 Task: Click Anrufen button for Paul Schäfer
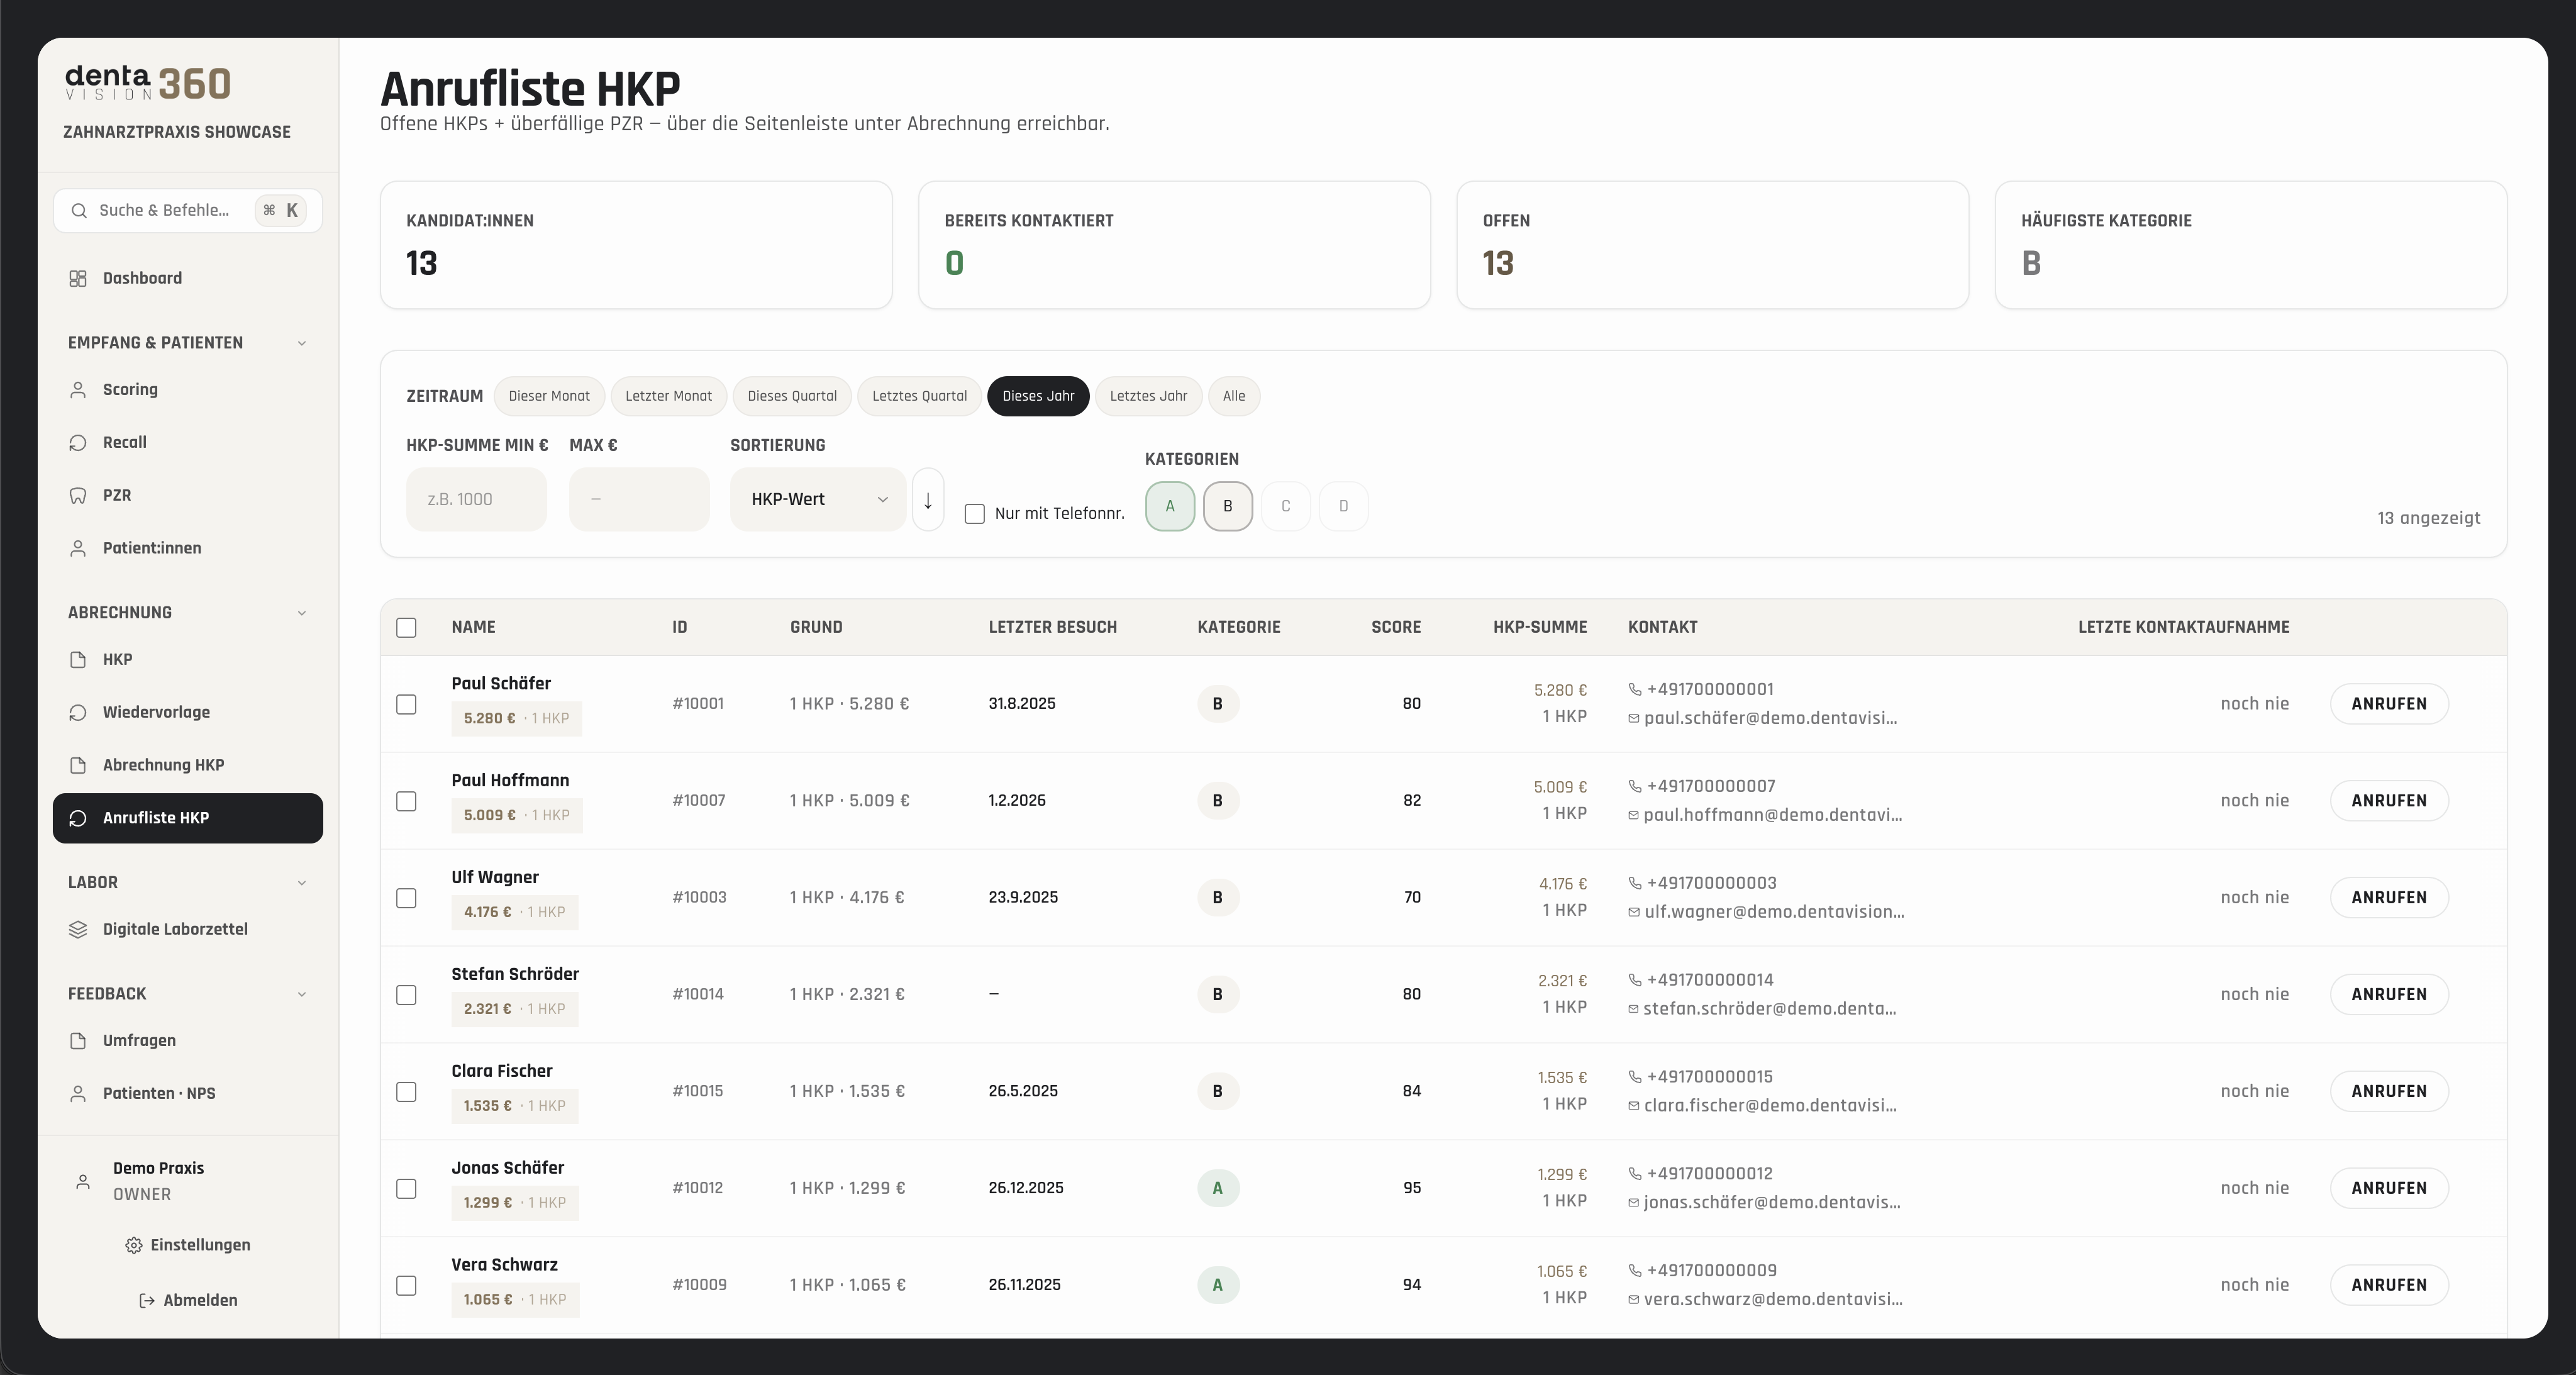coord(2389,704)
